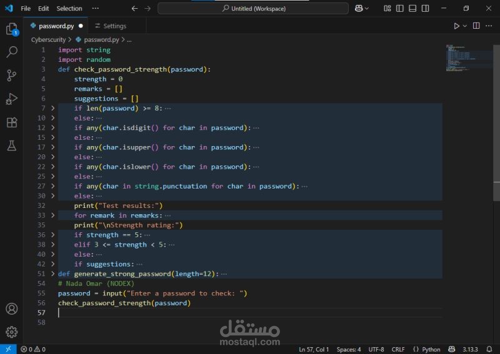This screenshot has width=500, height=354.
Task: Click the code minimap preview
Action: tap(469, 58)
